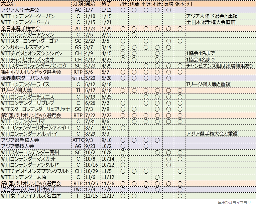Click the 1協会4名まで memo in マカオ row
This screenshot has width=256, height=205.
pos(200,59)
